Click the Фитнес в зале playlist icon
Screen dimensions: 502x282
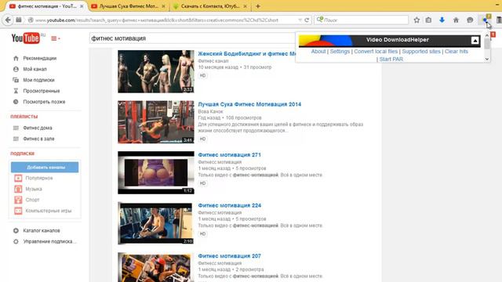click(16, 139)
